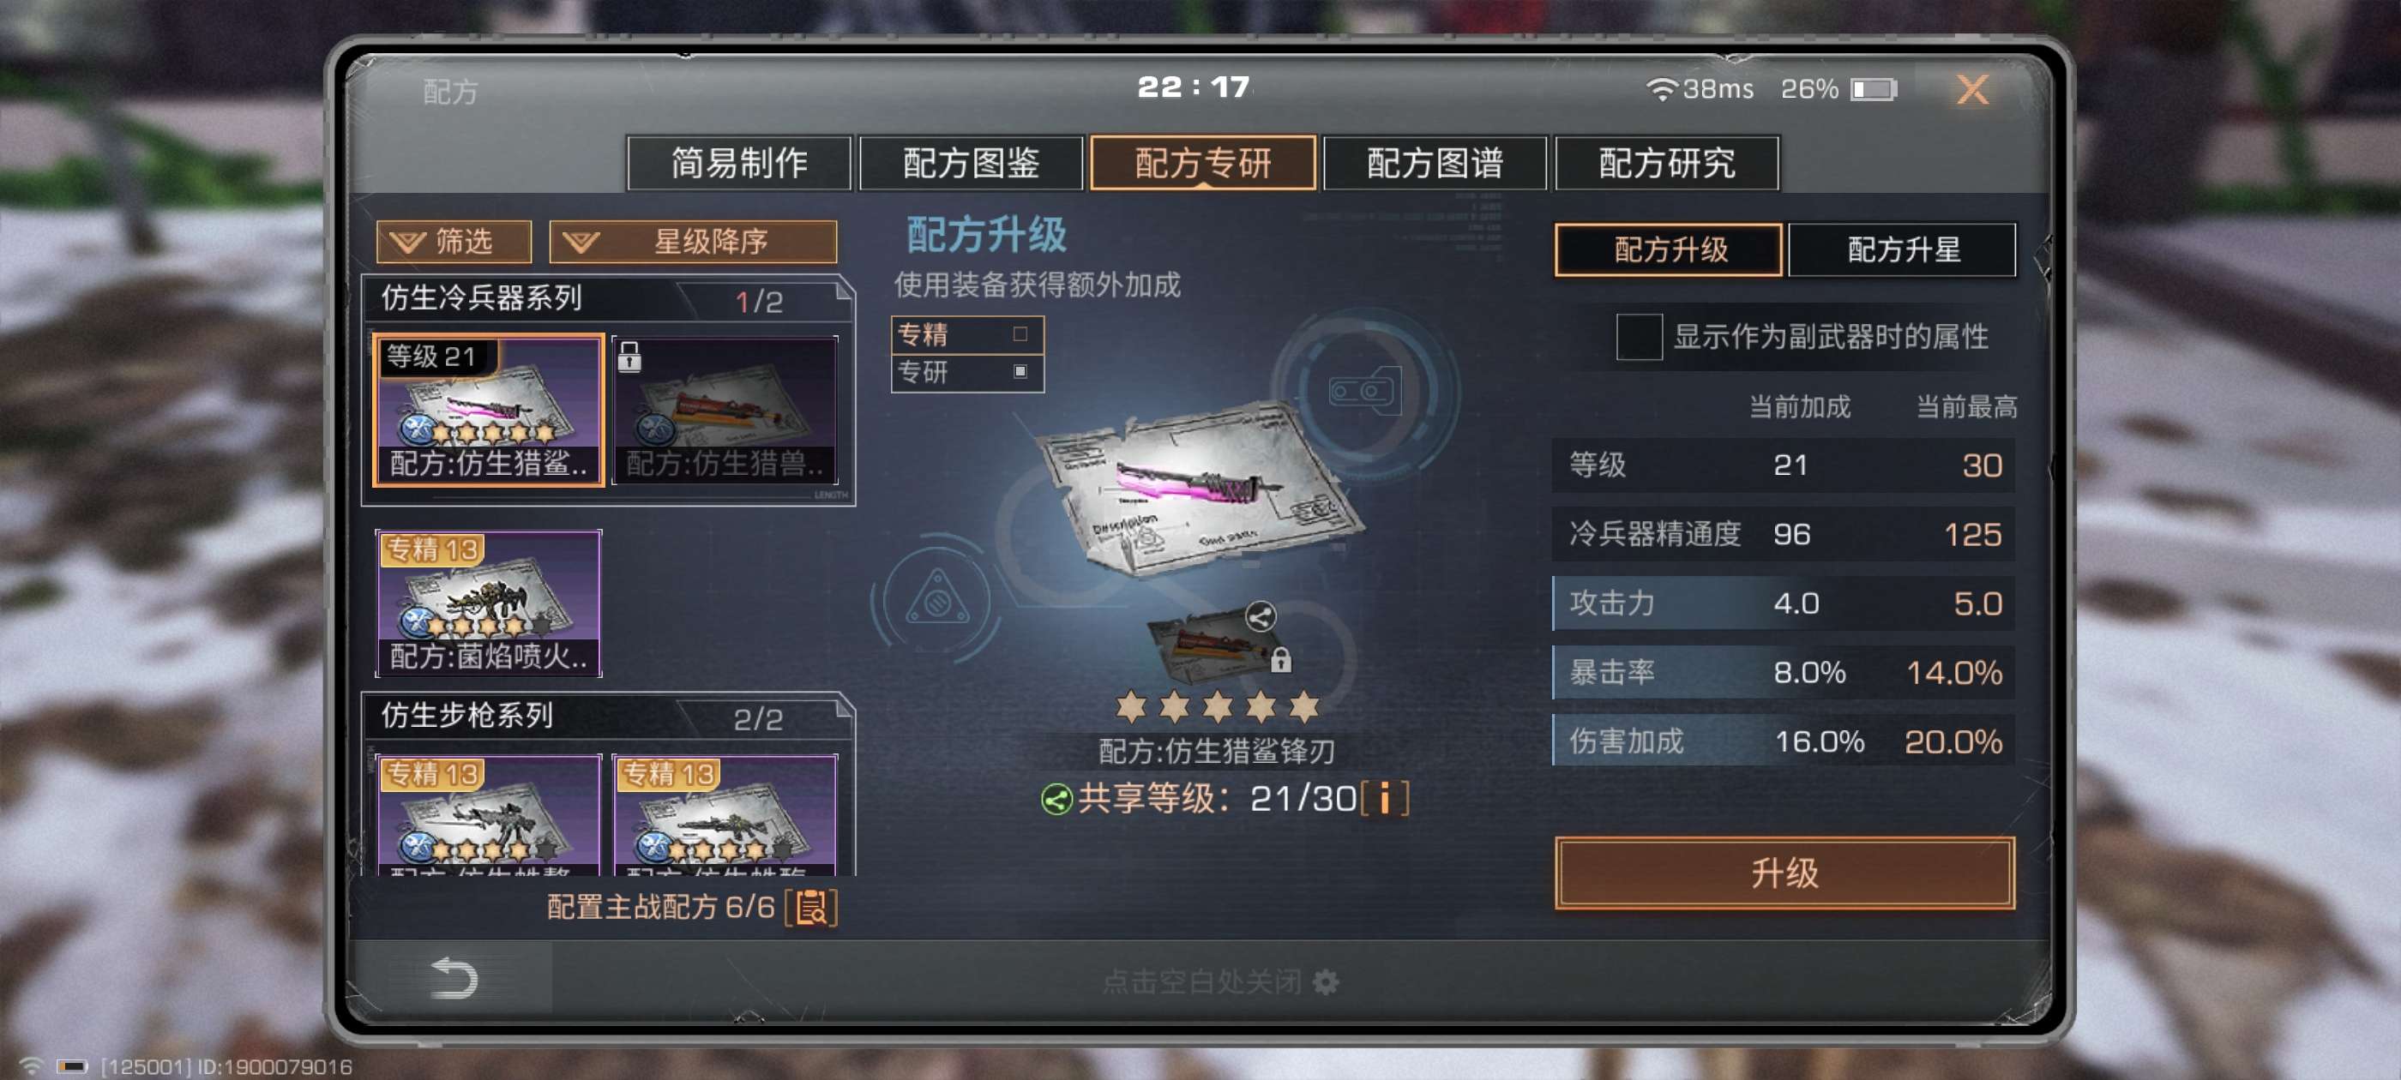Open the 筛选 filter dropdown

[x=454, y=243]
